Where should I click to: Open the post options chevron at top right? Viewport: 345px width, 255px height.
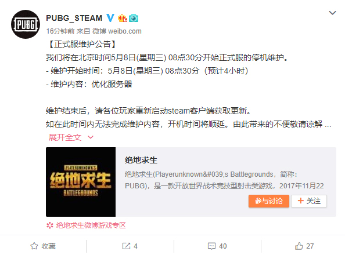click(332, 13)
